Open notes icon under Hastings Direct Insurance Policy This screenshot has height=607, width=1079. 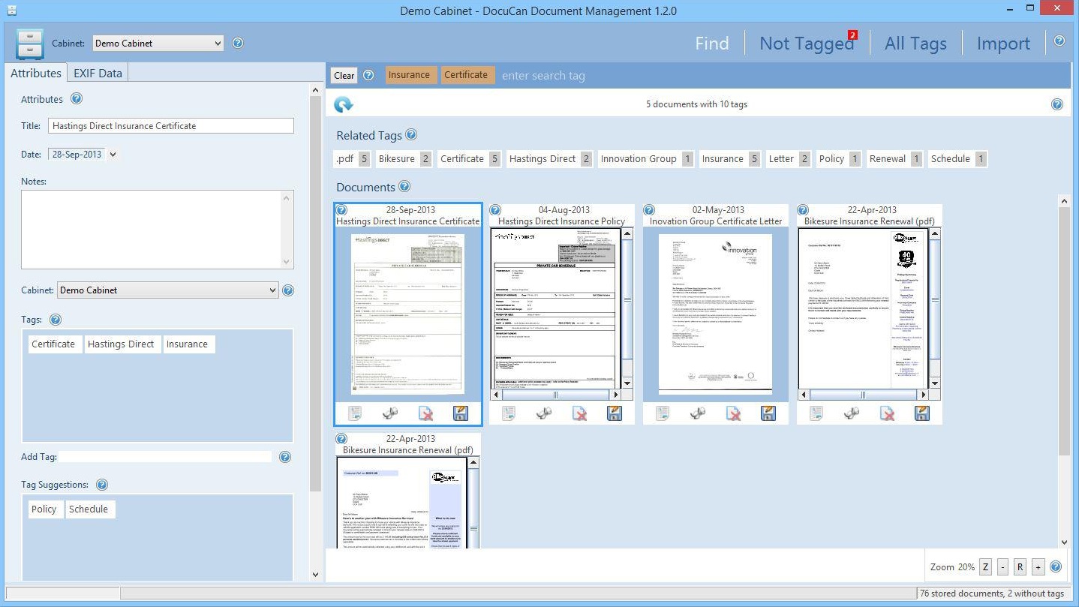pos(509,413)
